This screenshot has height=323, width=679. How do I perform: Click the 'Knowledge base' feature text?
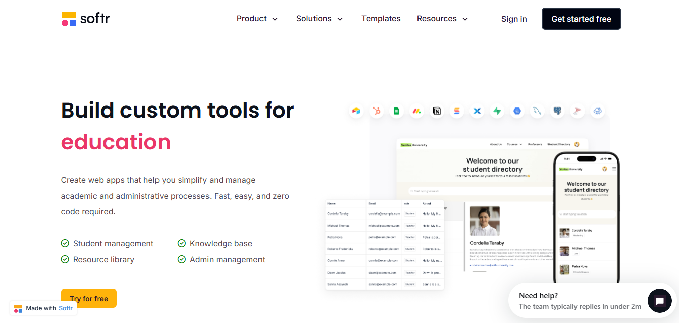pyautogui.click(x=221, y=243)
